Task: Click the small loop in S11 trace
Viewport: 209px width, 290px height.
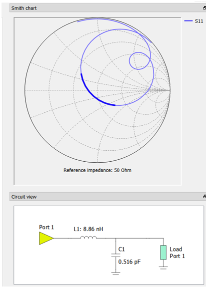Action: [139, 61]
